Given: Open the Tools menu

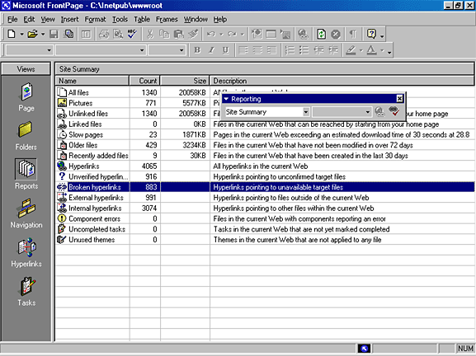Looking at the screenshot, I should point(120,20).
